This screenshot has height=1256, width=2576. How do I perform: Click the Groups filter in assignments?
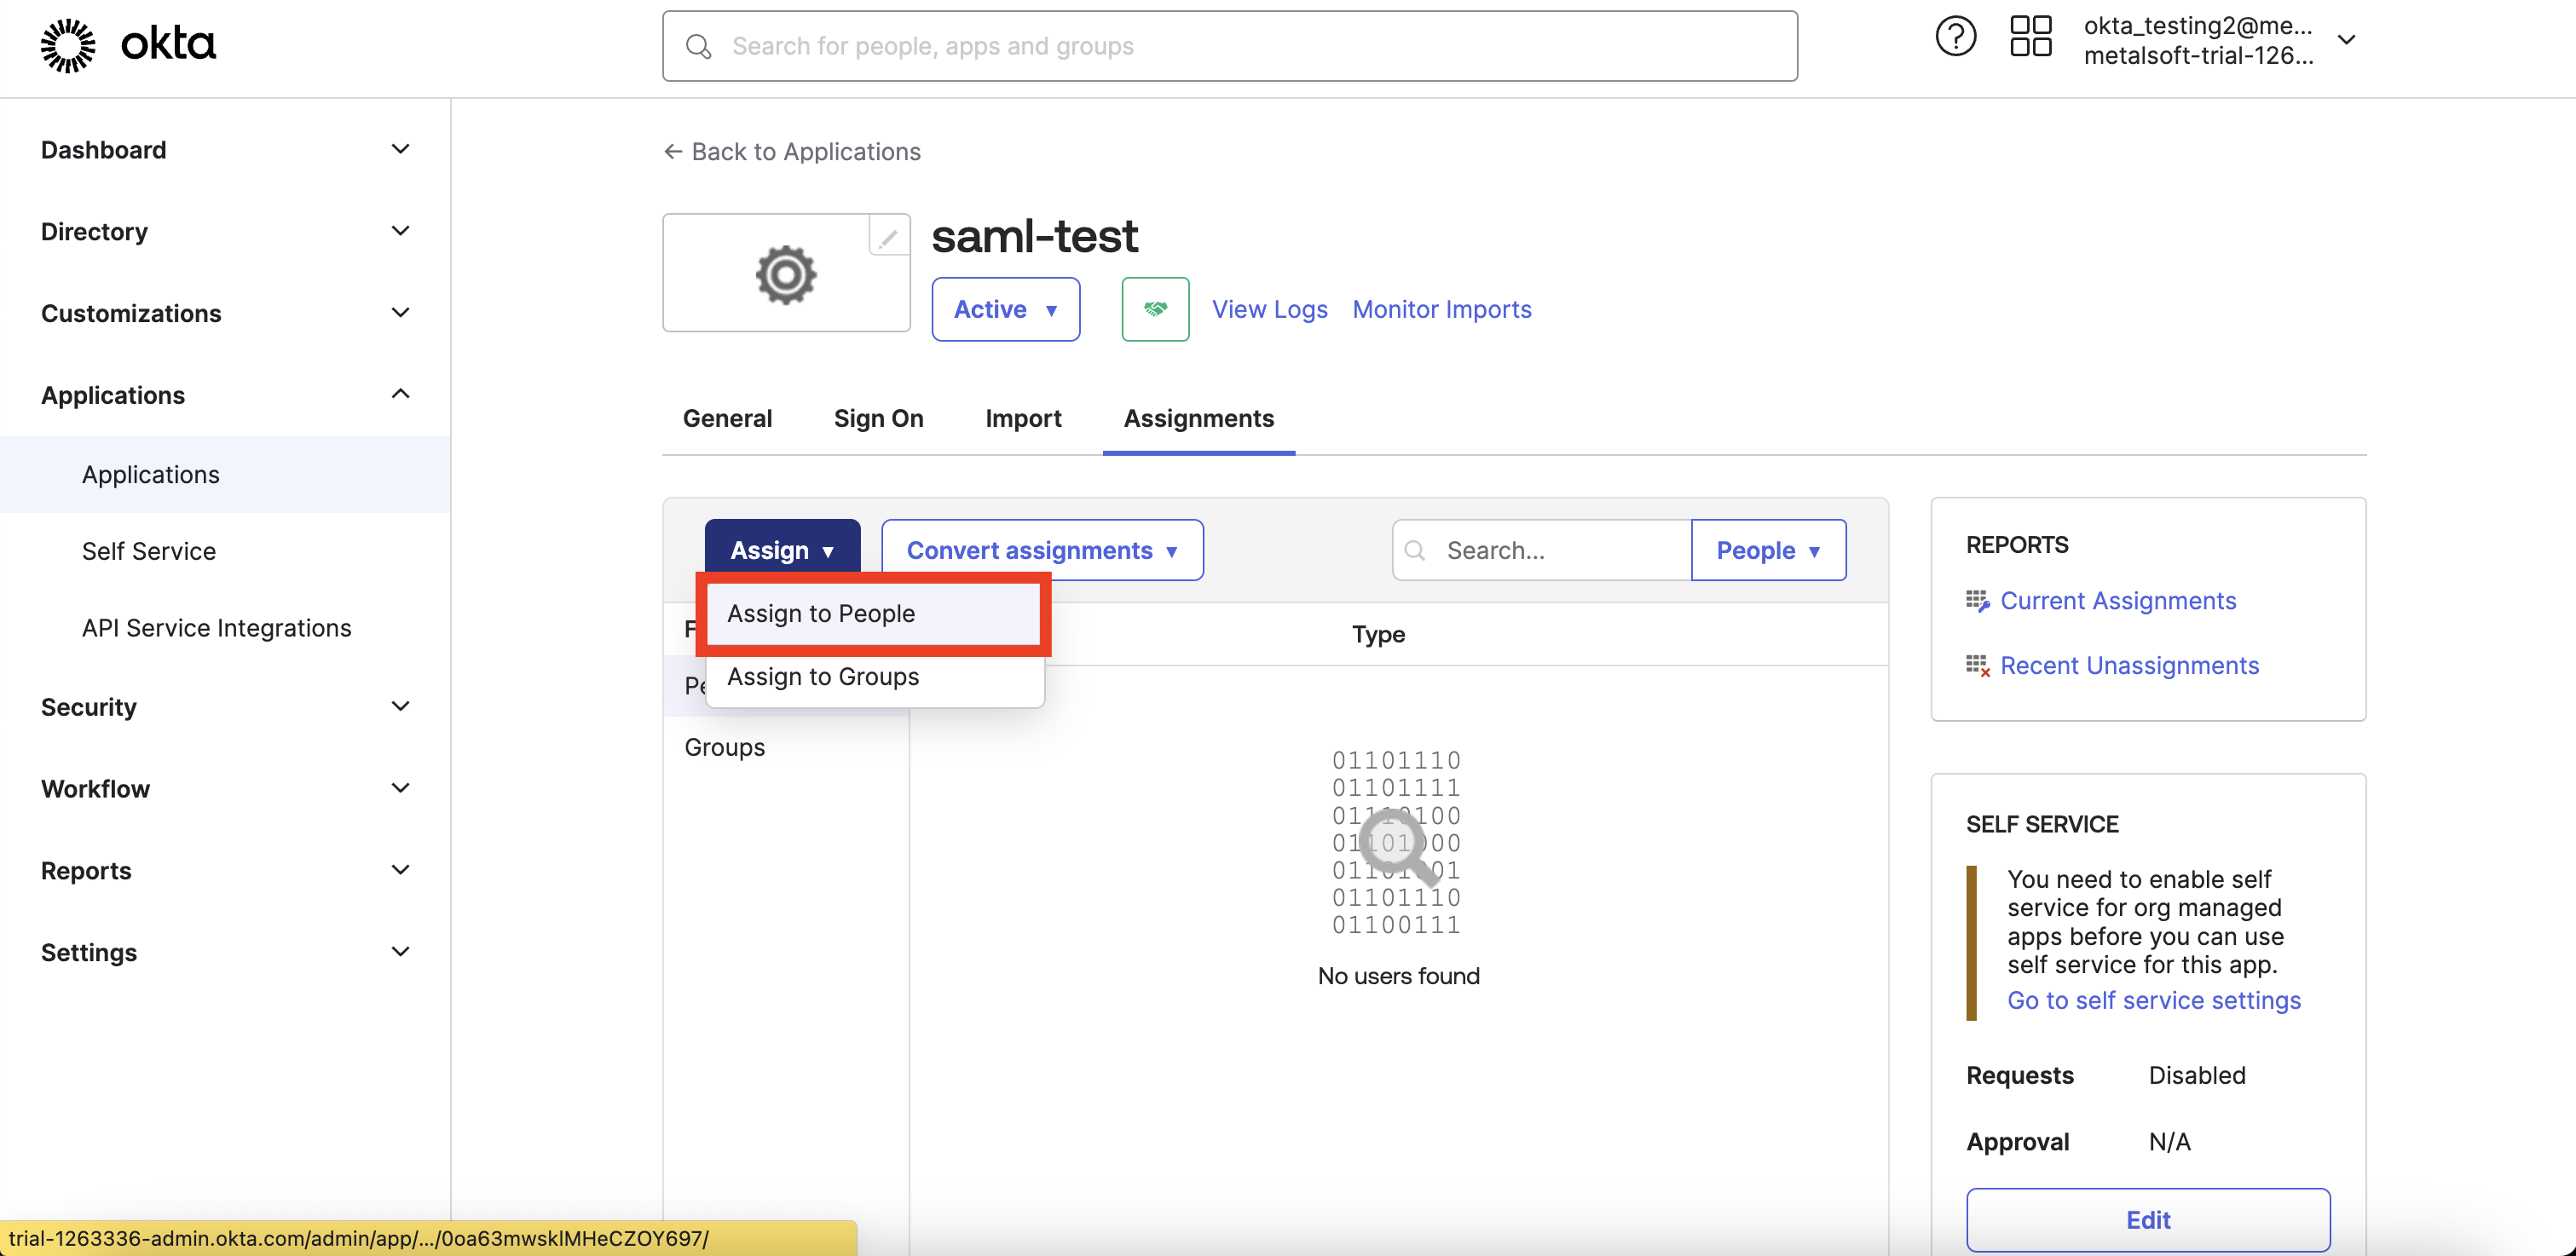tap(724, 747)
